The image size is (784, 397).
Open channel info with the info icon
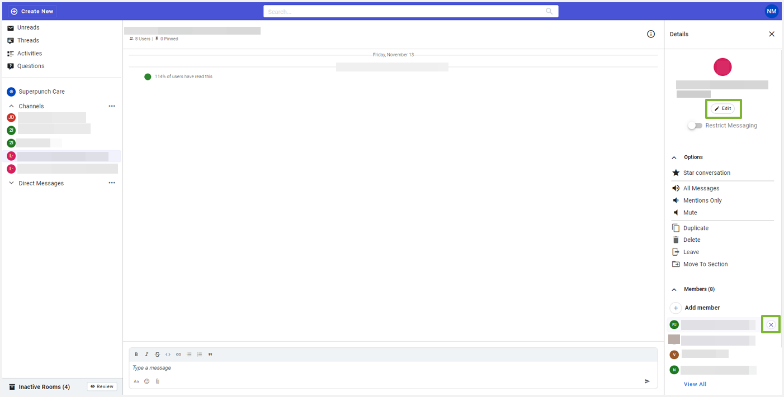pyautogui.click(x=651, y=34)
